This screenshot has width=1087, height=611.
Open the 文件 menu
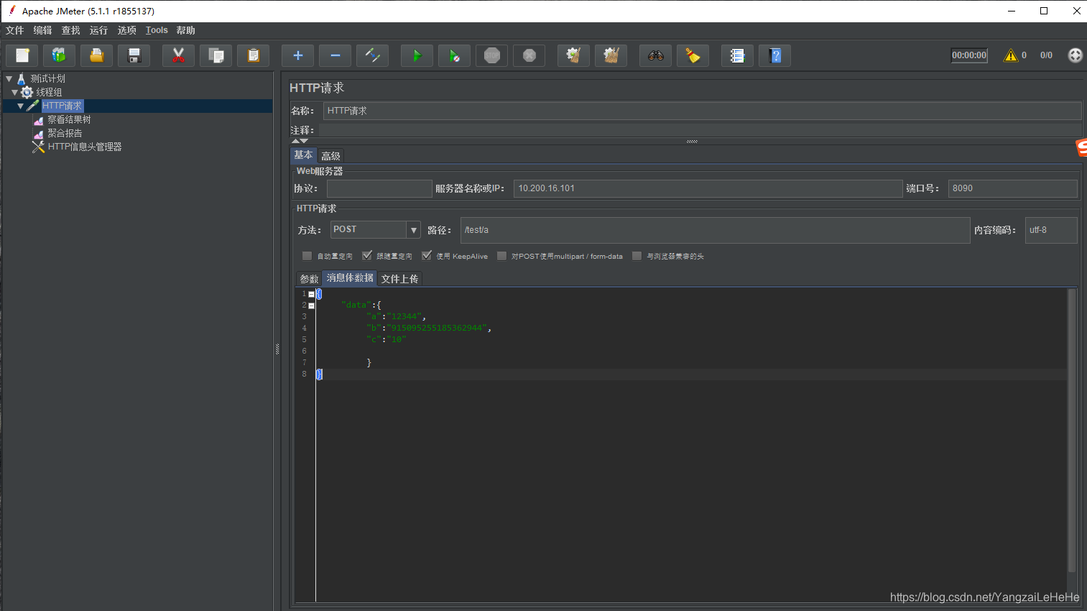click(14, 30)
